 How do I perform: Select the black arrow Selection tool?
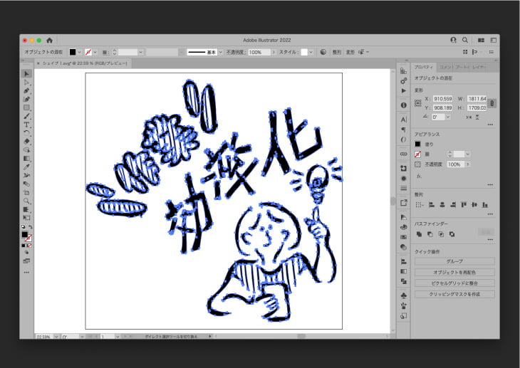tap(27, 74)
